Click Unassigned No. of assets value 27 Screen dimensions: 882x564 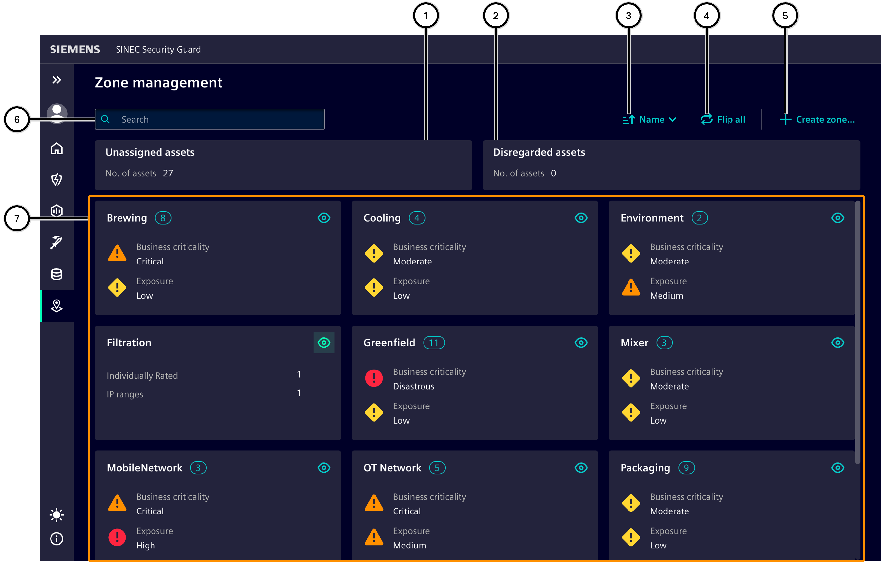click(168, 173)
